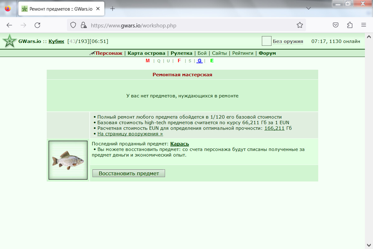Click the scrollbar down arrow
The height and width of the screenshot is (249, 373).
tap(369, 245)
